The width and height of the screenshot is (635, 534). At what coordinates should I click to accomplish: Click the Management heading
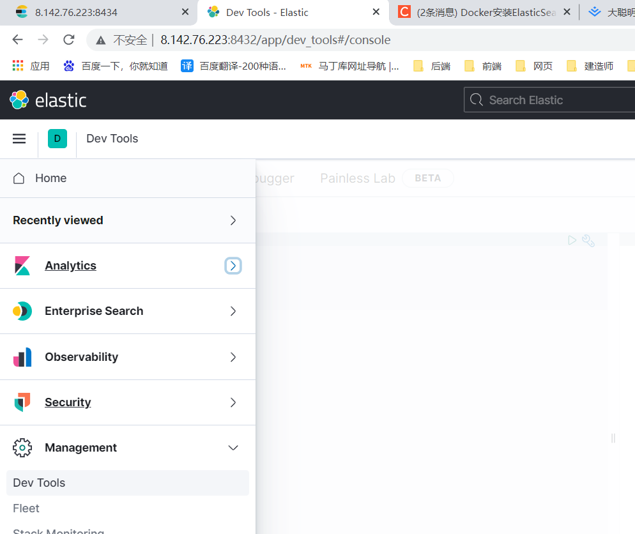[80, 447]
